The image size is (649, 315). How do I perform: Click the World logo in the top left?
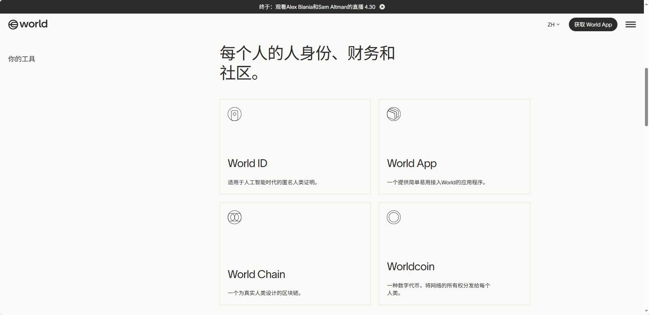tap(27, 24)
